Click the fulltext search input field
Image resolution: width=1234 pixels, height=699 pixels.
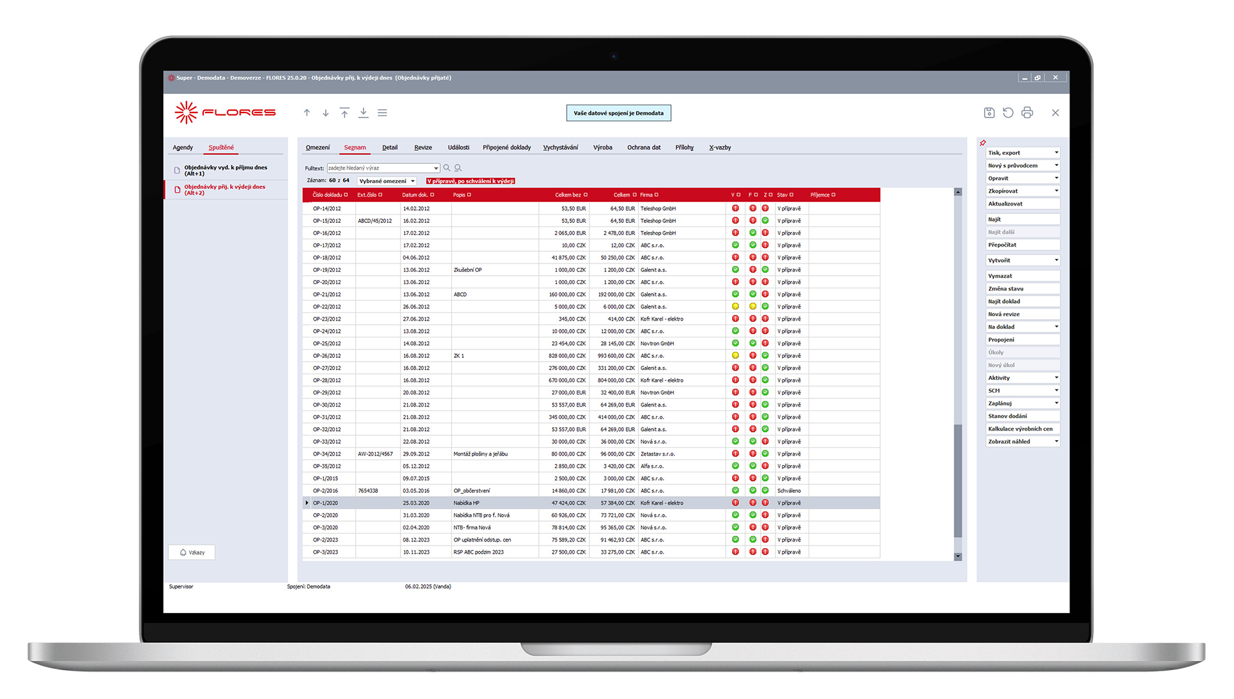coord(379,168)
